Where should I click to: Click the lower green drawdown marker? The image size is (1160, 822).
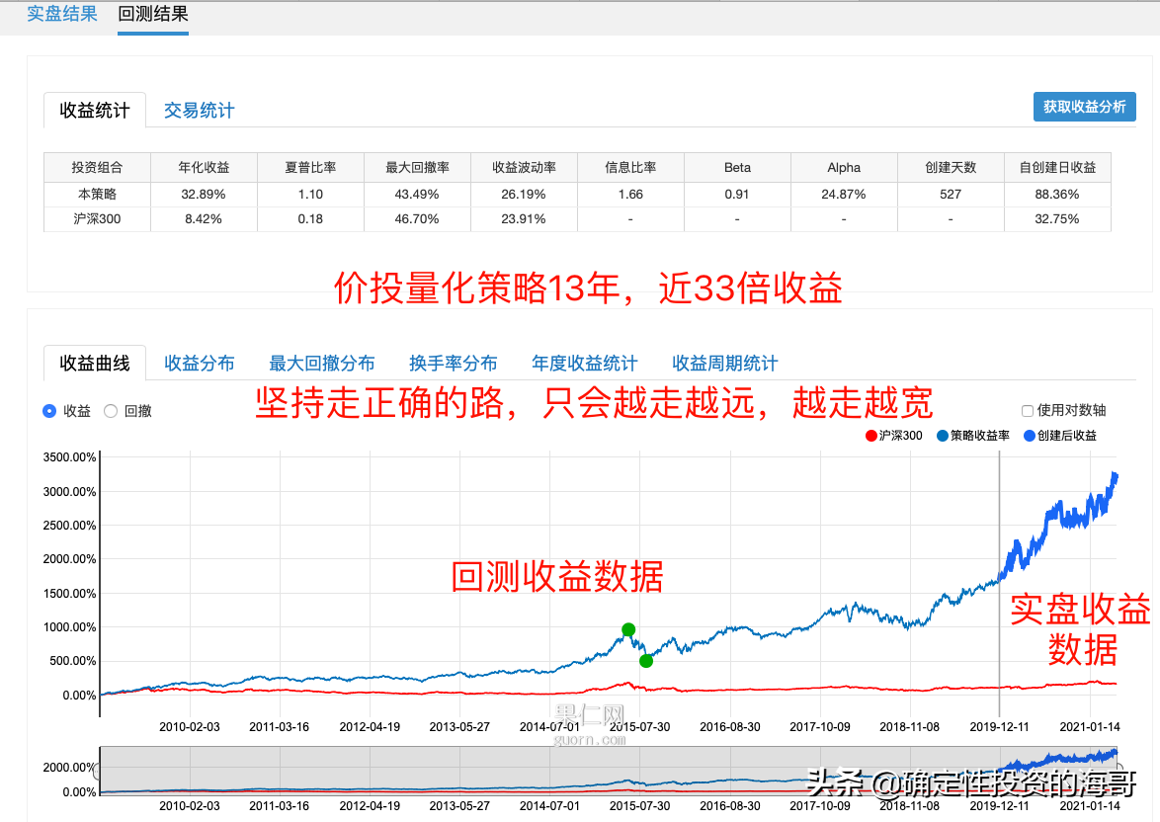point(646,661)
